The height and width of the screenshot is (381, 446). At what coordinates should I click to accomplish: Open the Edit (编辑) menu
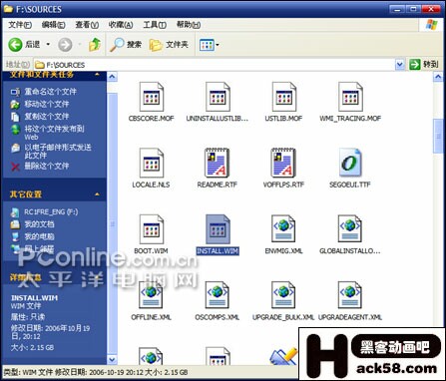point(53,25)
